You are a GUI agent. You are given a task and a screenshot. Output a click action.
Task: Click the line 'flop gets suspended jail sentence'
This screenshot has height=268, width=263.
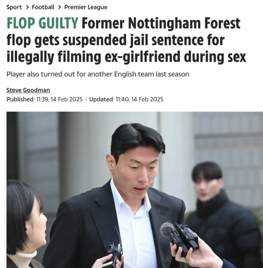click(x=116, y=40)
